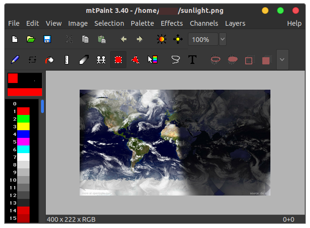Viewport: 310px width, 228px height.
Task: Select the Polygon Selection tool
Action: pos(135,60)
